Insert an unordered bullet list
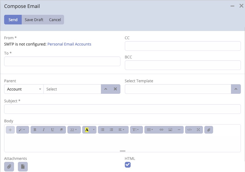This screenshot has height=172, width=245. click(102, 129)
